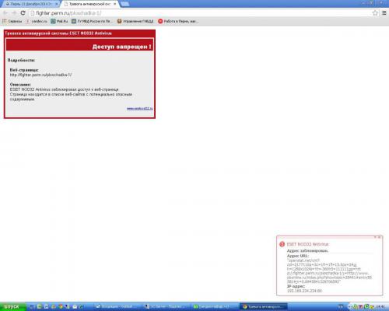Image resolution: width=389 pixels, height=311 pixels.
Task: Open a new browser tab
Action: point(125,4)
